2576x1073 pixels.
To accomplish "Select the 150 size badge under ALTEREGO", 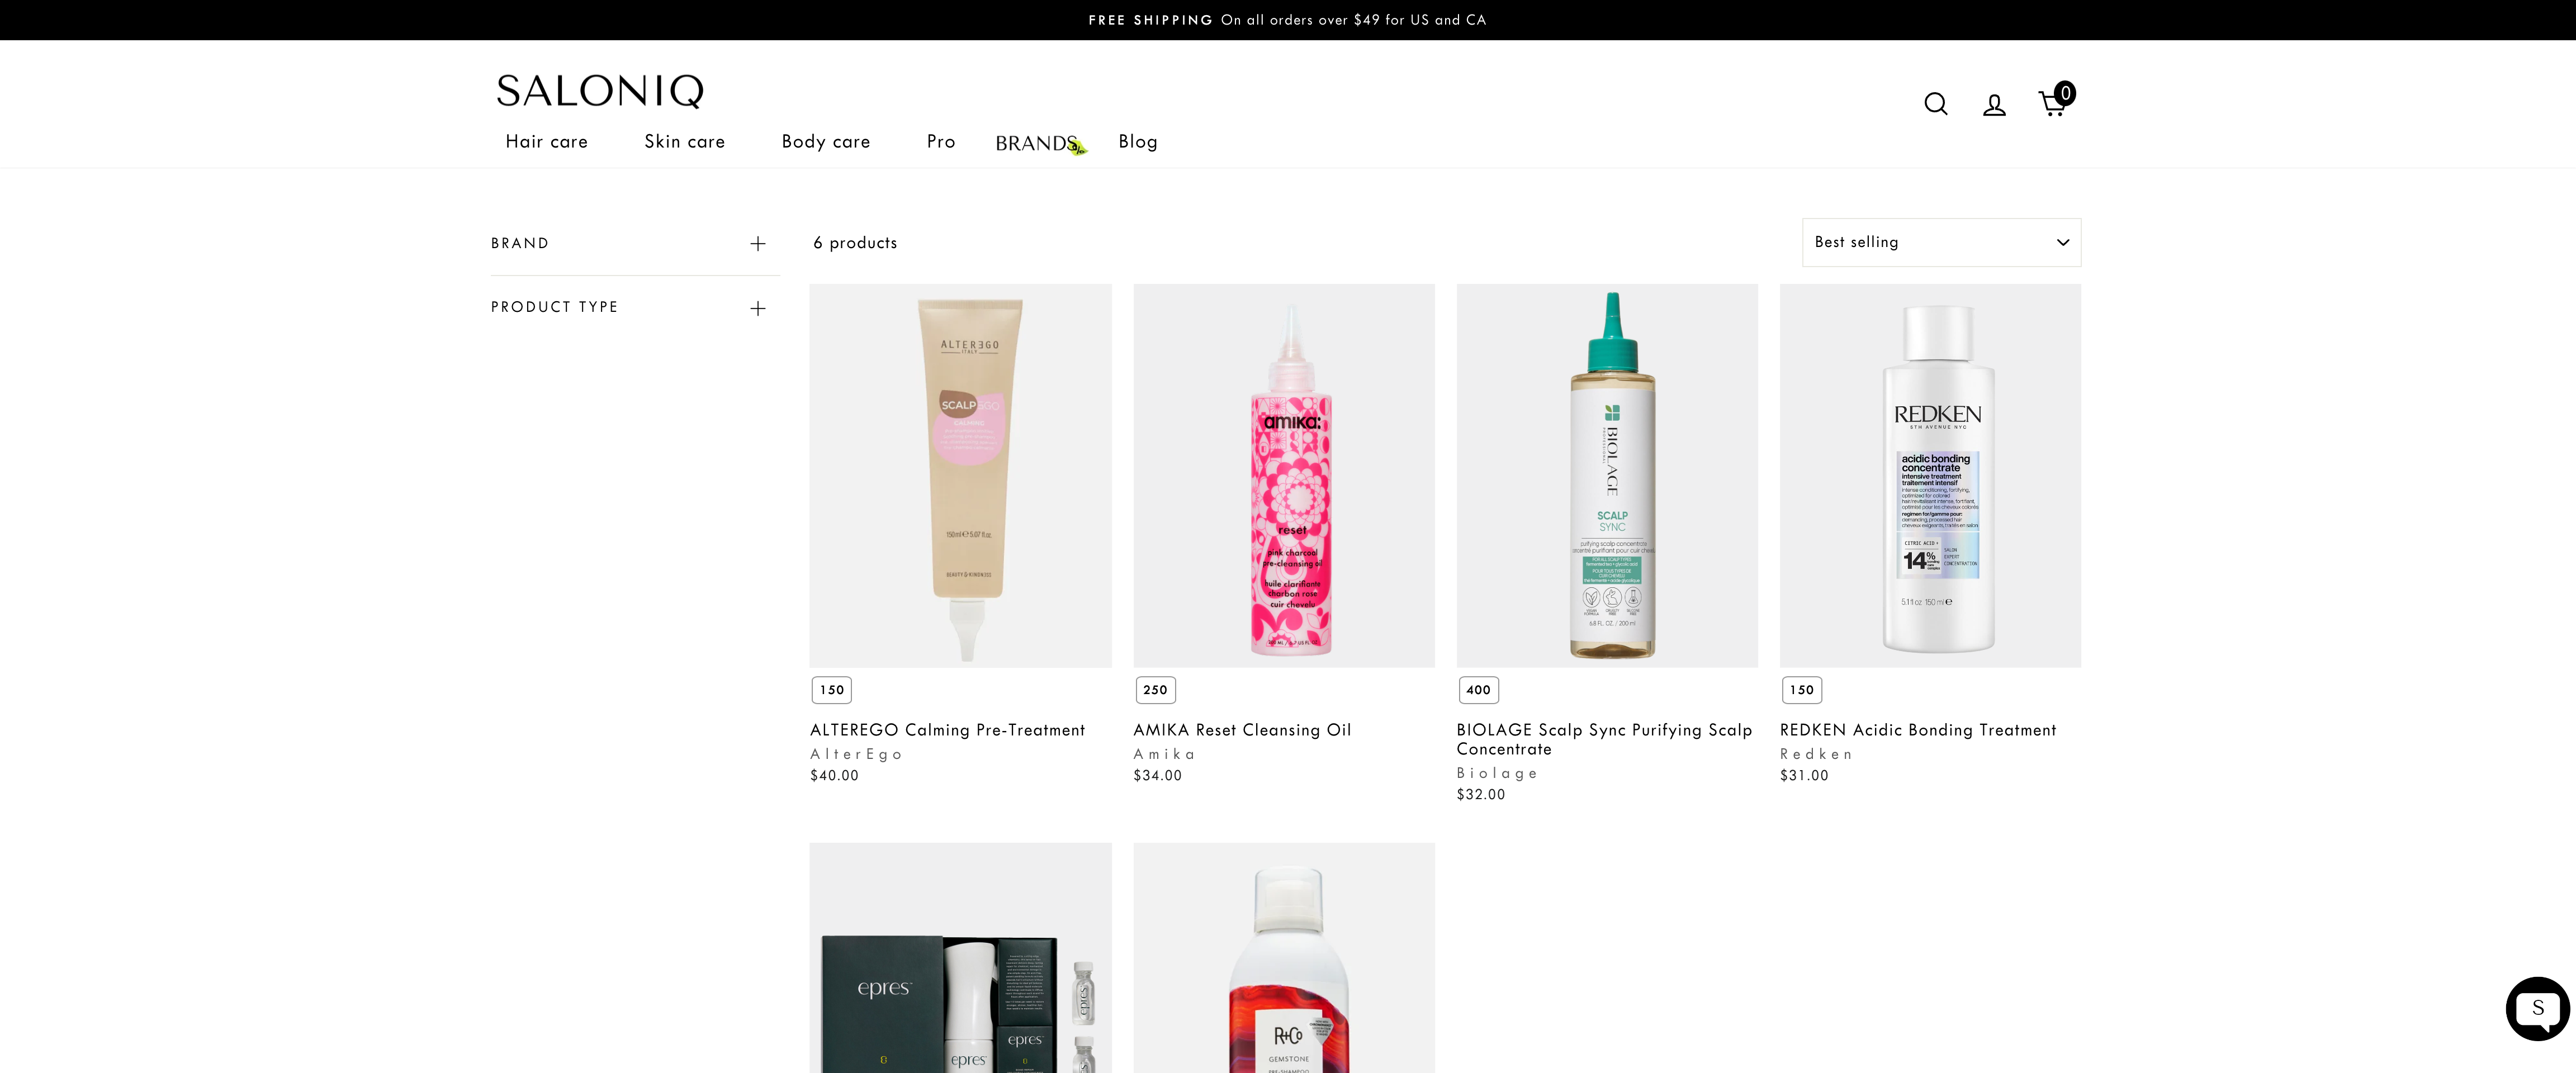I will point(832,690).
